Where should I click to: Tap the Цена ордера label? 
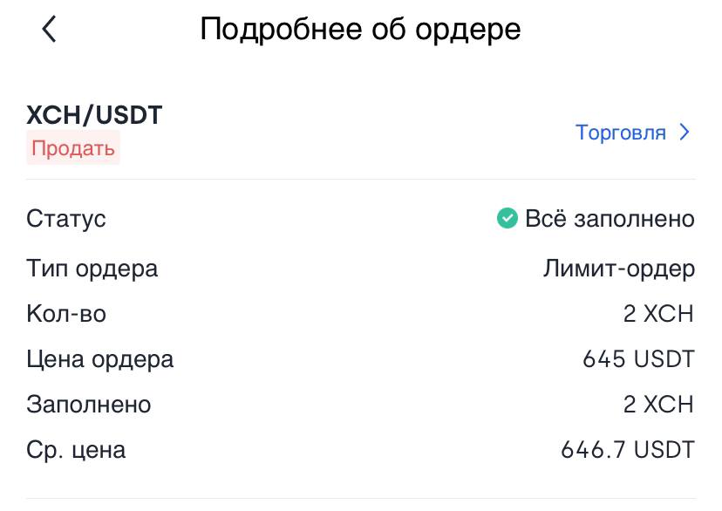pos(100,359)
